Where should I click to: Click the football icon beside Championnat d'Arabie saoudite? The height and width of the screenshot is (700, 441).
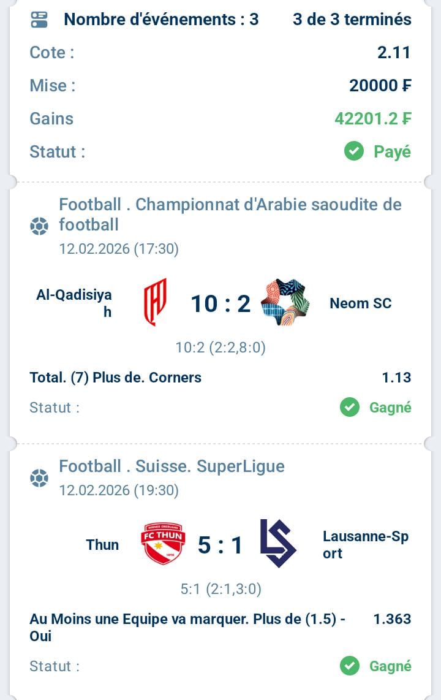coord(39,227)
